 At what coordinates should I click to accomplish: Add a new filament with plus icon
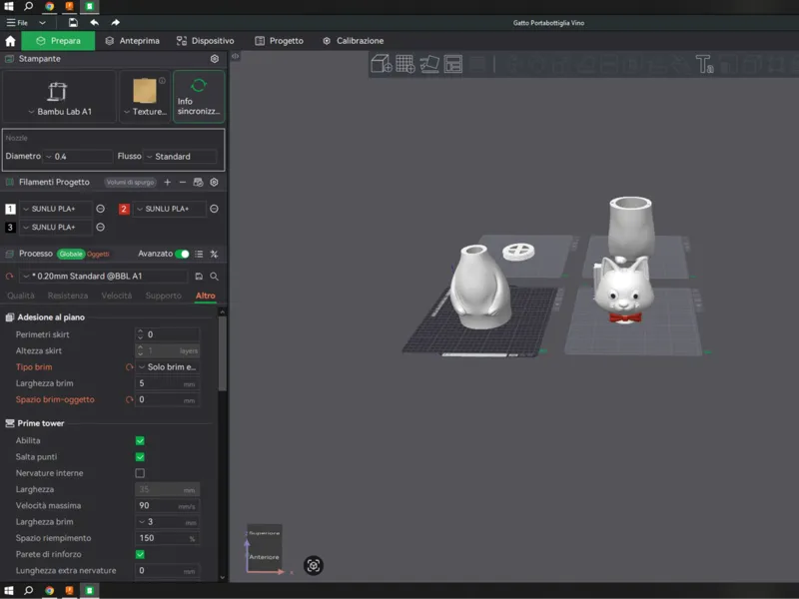(167, 182)
